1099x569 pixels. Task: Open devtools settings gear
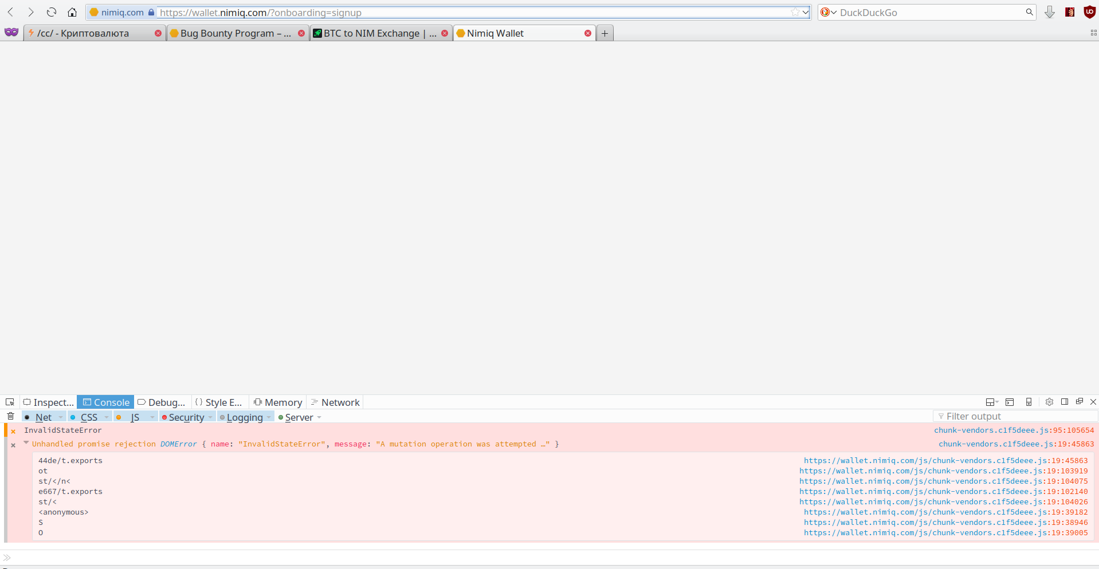coord(1049,402)
